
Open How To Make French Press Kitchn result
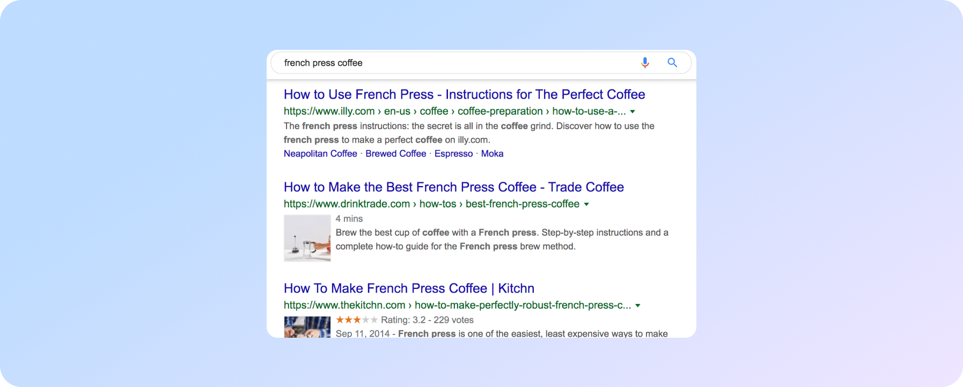pyautogui.click(x=409, y=288)
